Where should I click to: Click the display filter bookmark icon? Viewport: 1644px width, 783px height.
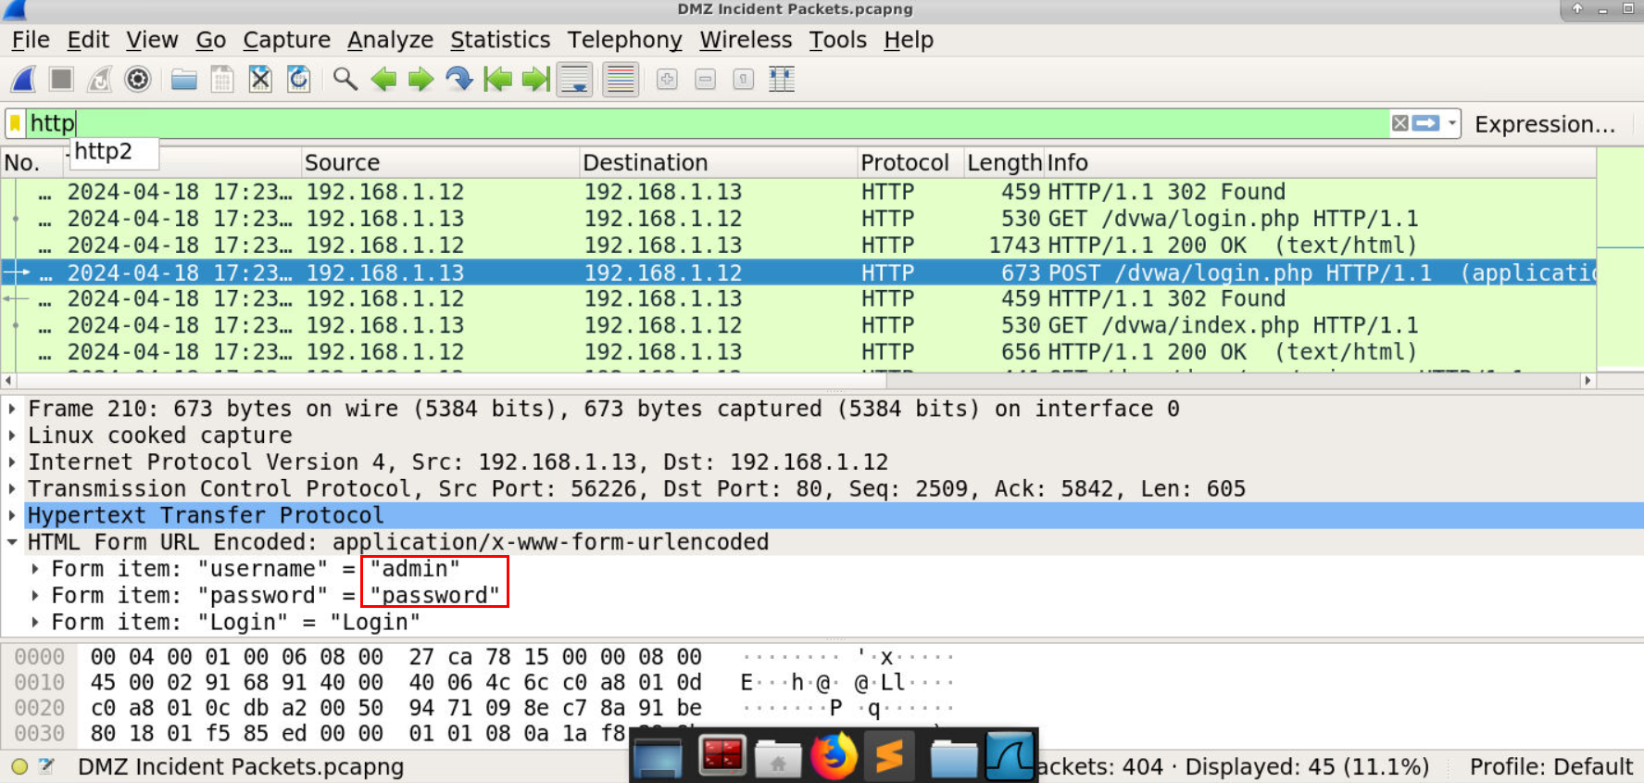tap(16, 123)
